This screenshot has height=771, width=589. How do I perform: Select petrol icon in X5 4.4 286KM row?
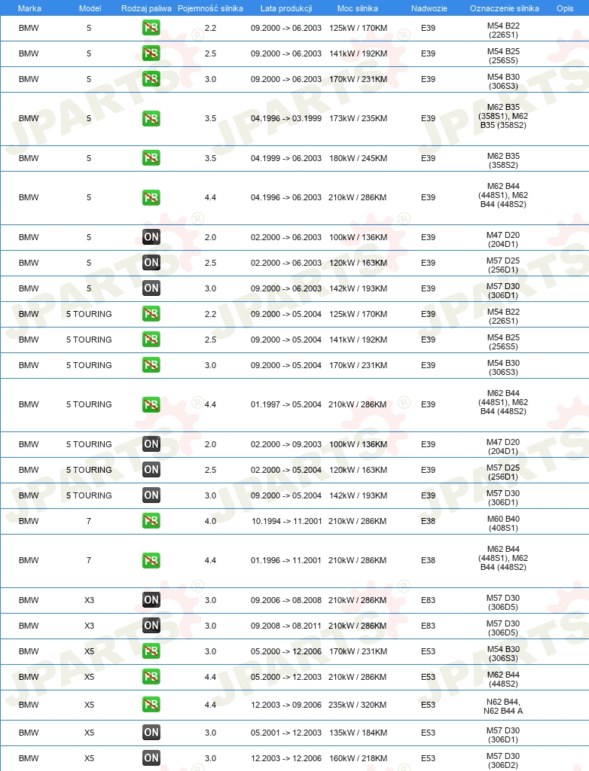click(x=151, y=677)
